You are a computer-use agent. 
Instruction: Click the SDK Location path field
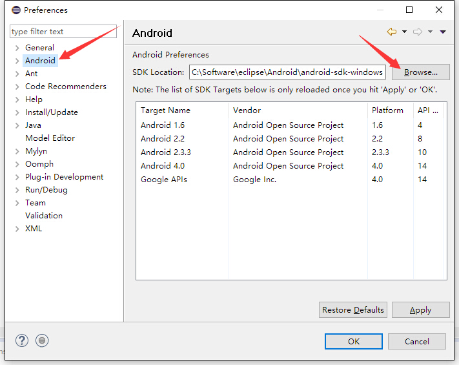(287, 72)
